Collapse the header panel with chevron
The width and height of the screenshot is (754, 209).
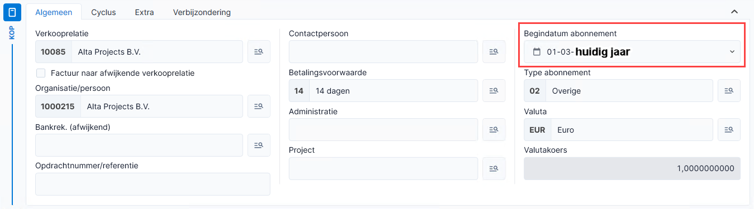[x=734, y=11]
